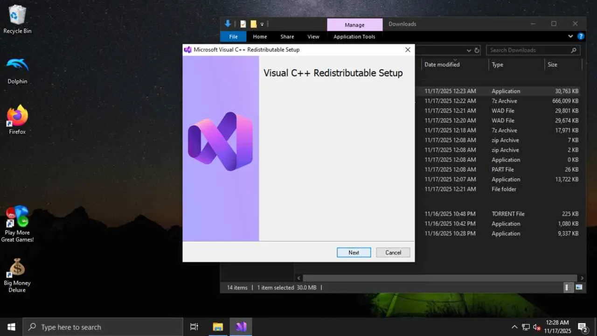Click the '14 items' status bar text
Viewport: 597px width, 336px height.
(x=237, y=287)
